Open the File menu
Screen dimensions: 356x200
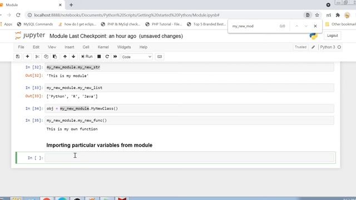point(21,47)
